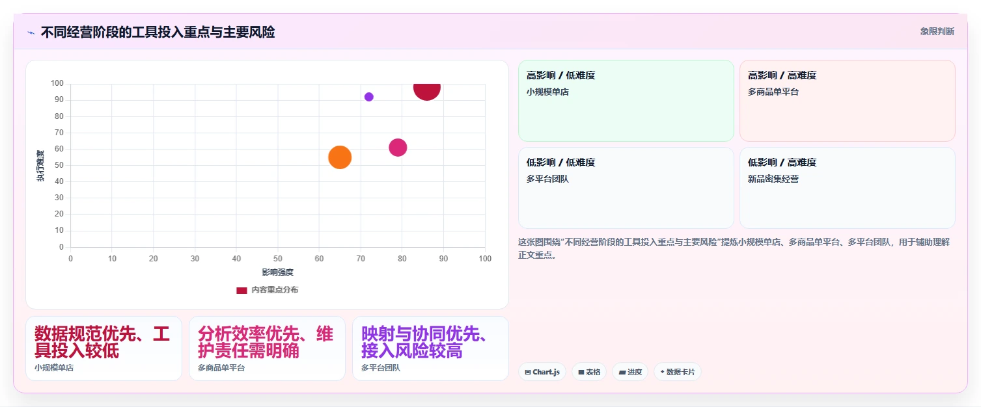Viewport: 981px width, 407px height.
Task: Click the 多平台团队 text in quadrant card
Action: pyautogui.click(x=547, y=179)
